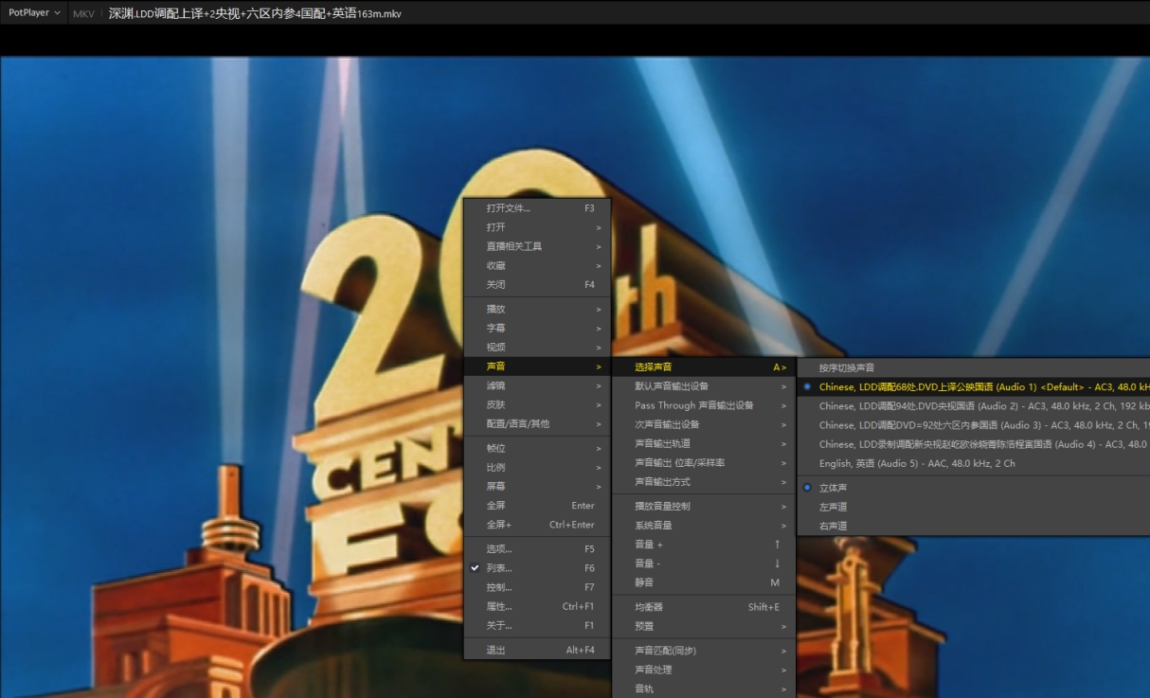Click 按序切换声音 to cycle audio tracks
1150x698 pixels.
847,367
